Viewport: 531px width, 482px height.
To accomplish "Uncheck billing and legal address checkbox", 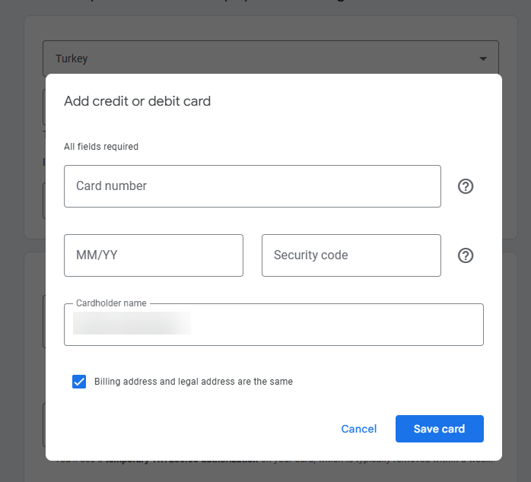I will [x=79, y=382].
